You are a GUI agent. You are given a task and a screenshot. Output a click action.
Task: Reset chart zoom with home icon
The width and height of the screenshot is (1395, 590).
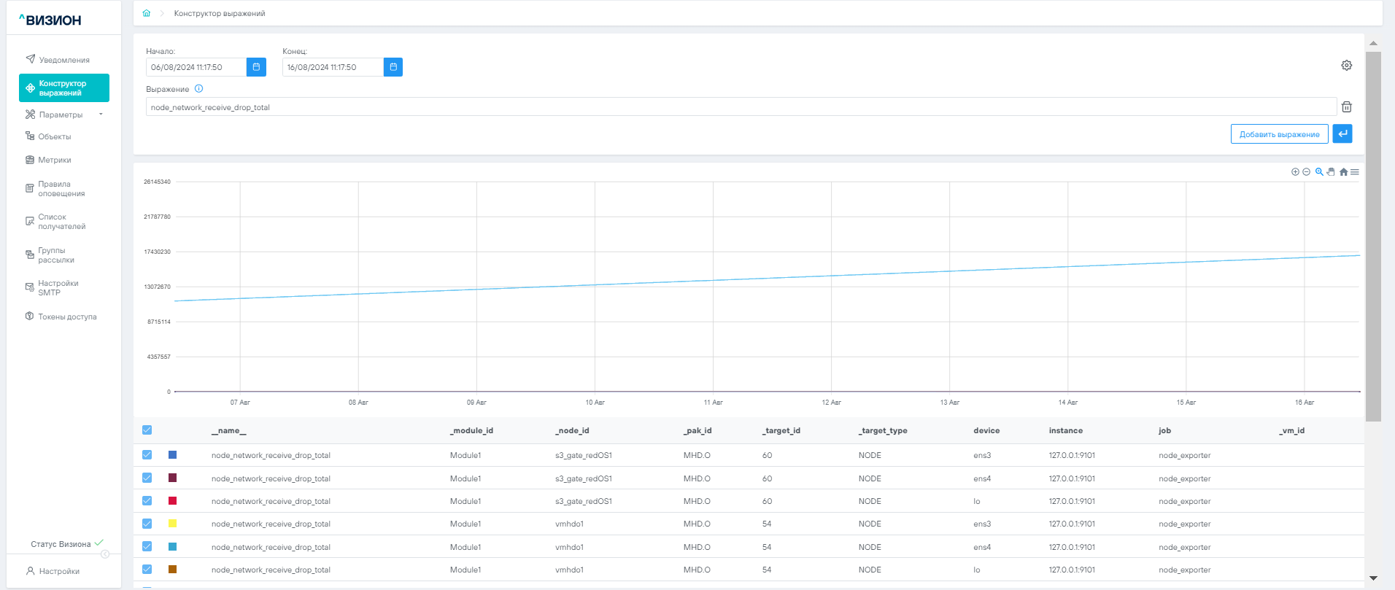1343,172
